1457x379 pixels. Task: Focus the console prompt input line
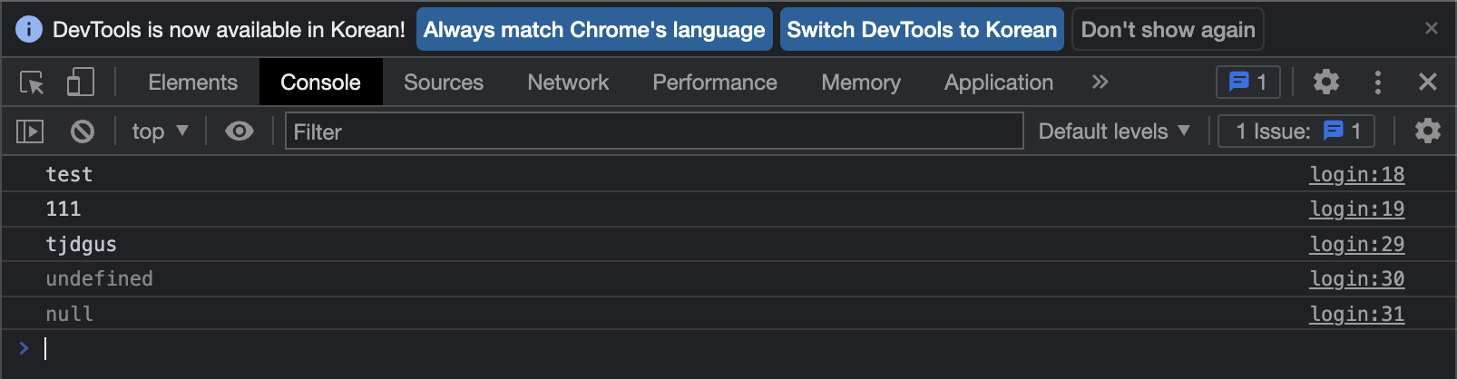click(x=744, y=348)
